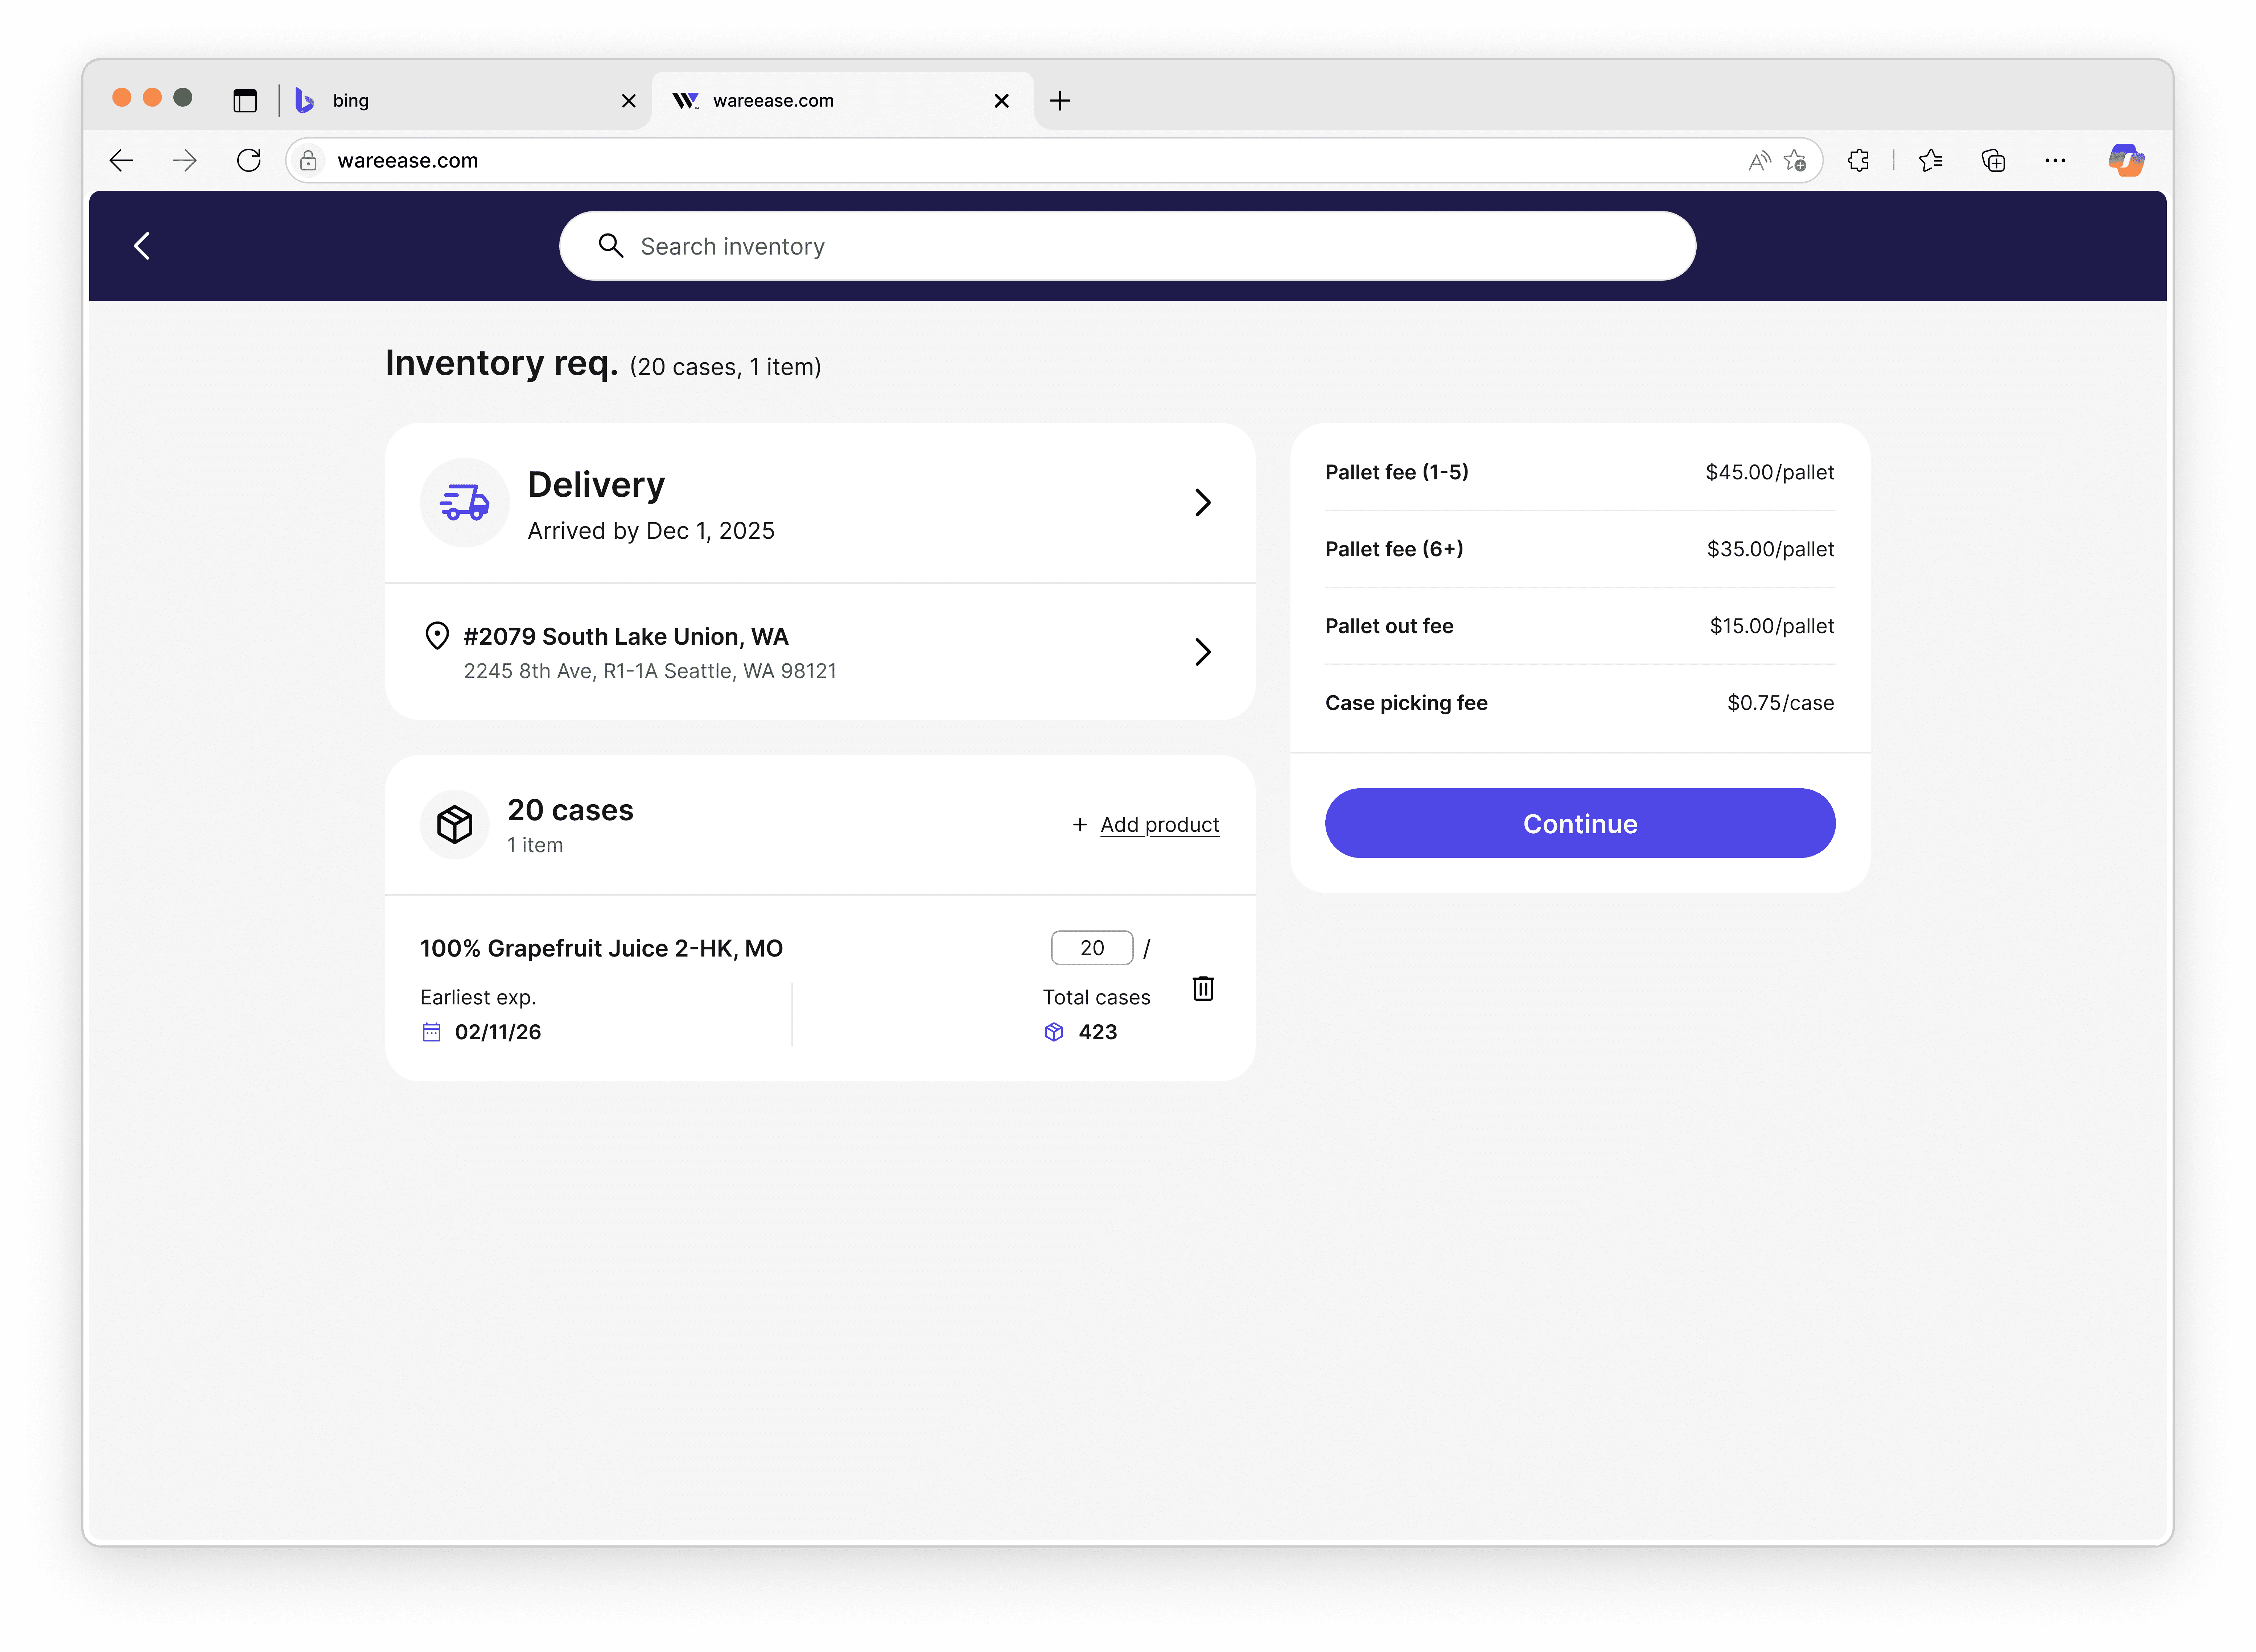This screenshot has width=2256, height=1652.
Task: Close the wareease.com tab
Action: coord(1001,100)
